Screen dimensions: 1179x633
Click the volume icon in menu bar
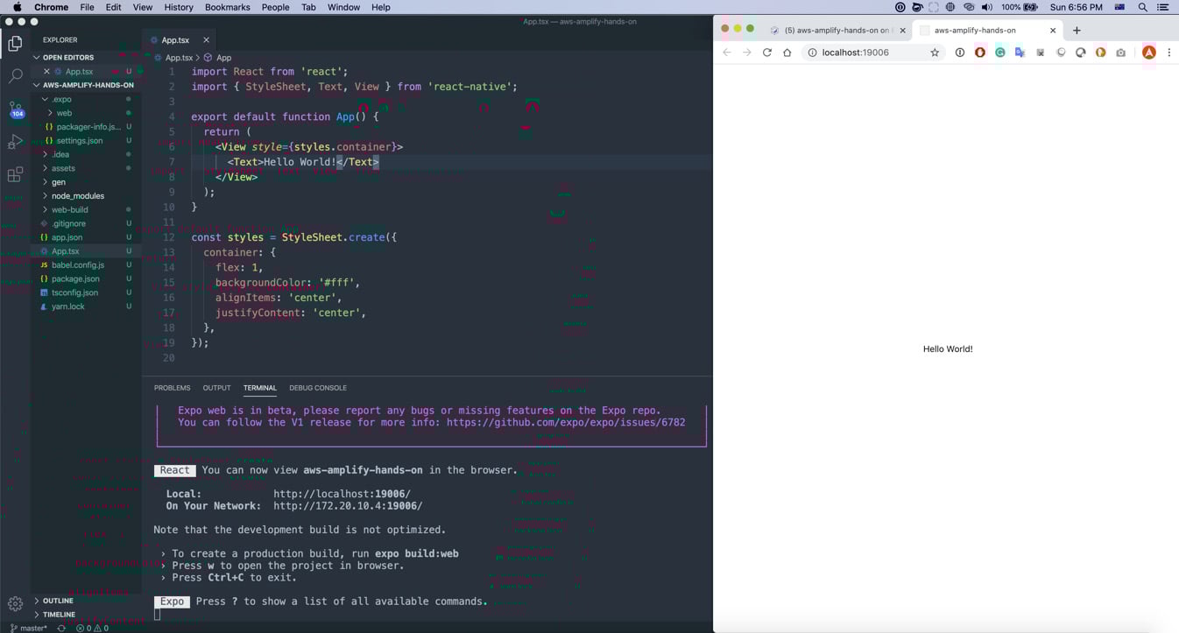click(x=987, y=7)
